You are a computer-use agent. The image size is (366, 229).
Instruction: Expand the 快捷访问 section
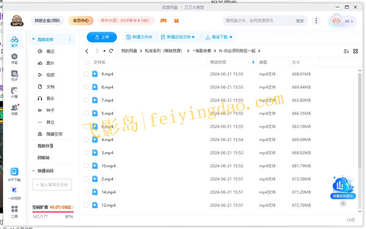[34, 171]
